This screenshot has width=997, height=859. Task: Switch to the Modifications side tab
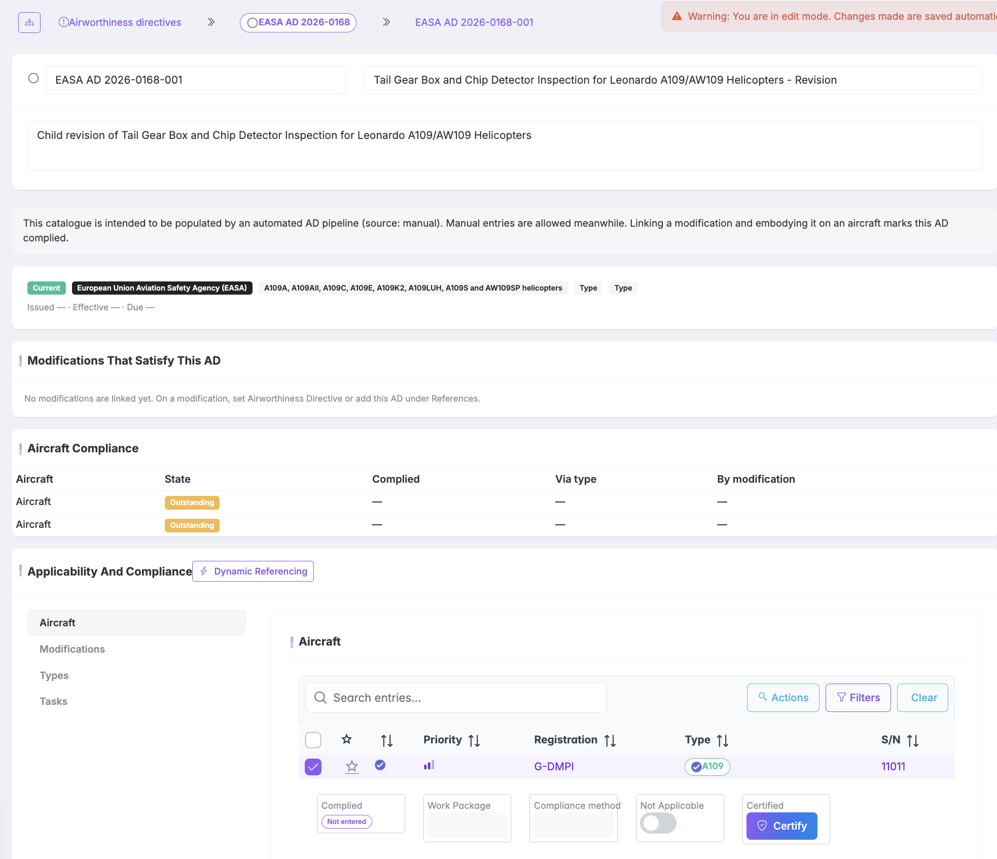click(x=72, y=649)
